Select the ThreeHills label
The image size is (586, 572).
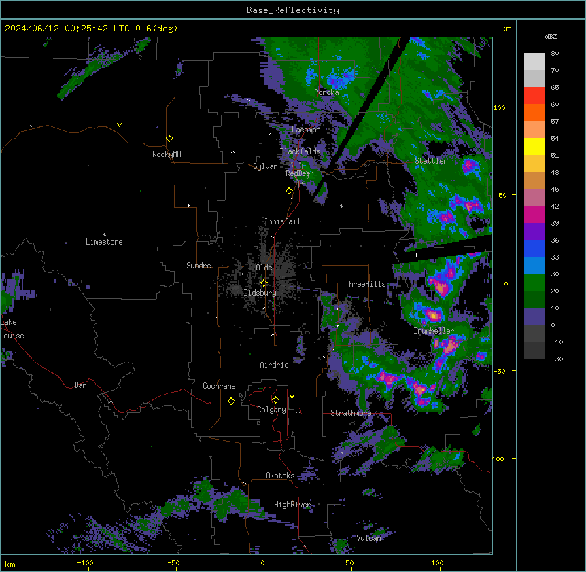(365, 284)
